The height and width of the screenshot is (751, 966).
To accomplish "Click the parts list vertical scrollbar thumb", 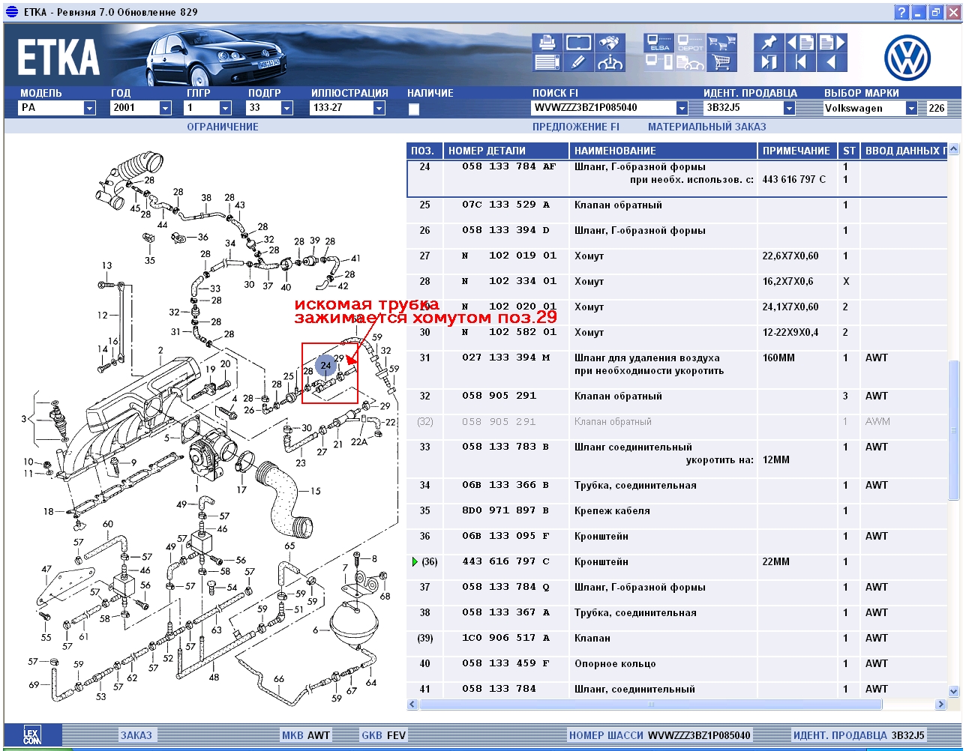I will (954, 429).
